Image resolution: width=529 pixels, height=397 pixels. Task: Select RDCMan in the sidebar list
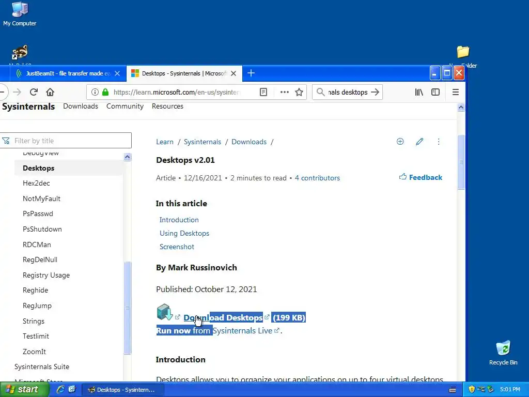37,245
